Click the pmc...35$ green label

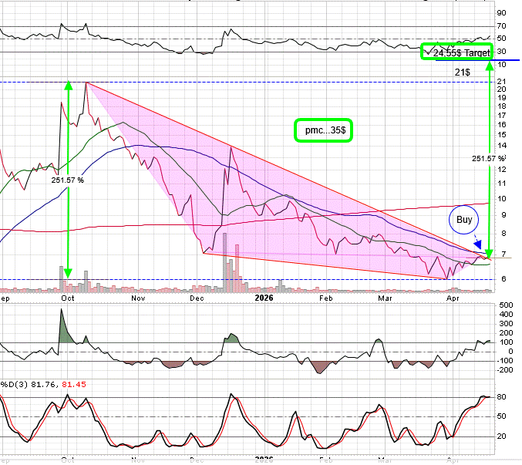[x=323, y=130]
